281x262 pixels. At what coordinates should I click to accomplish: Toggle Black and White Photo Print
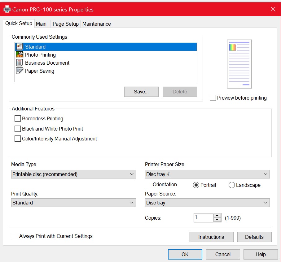pos(18,129)
